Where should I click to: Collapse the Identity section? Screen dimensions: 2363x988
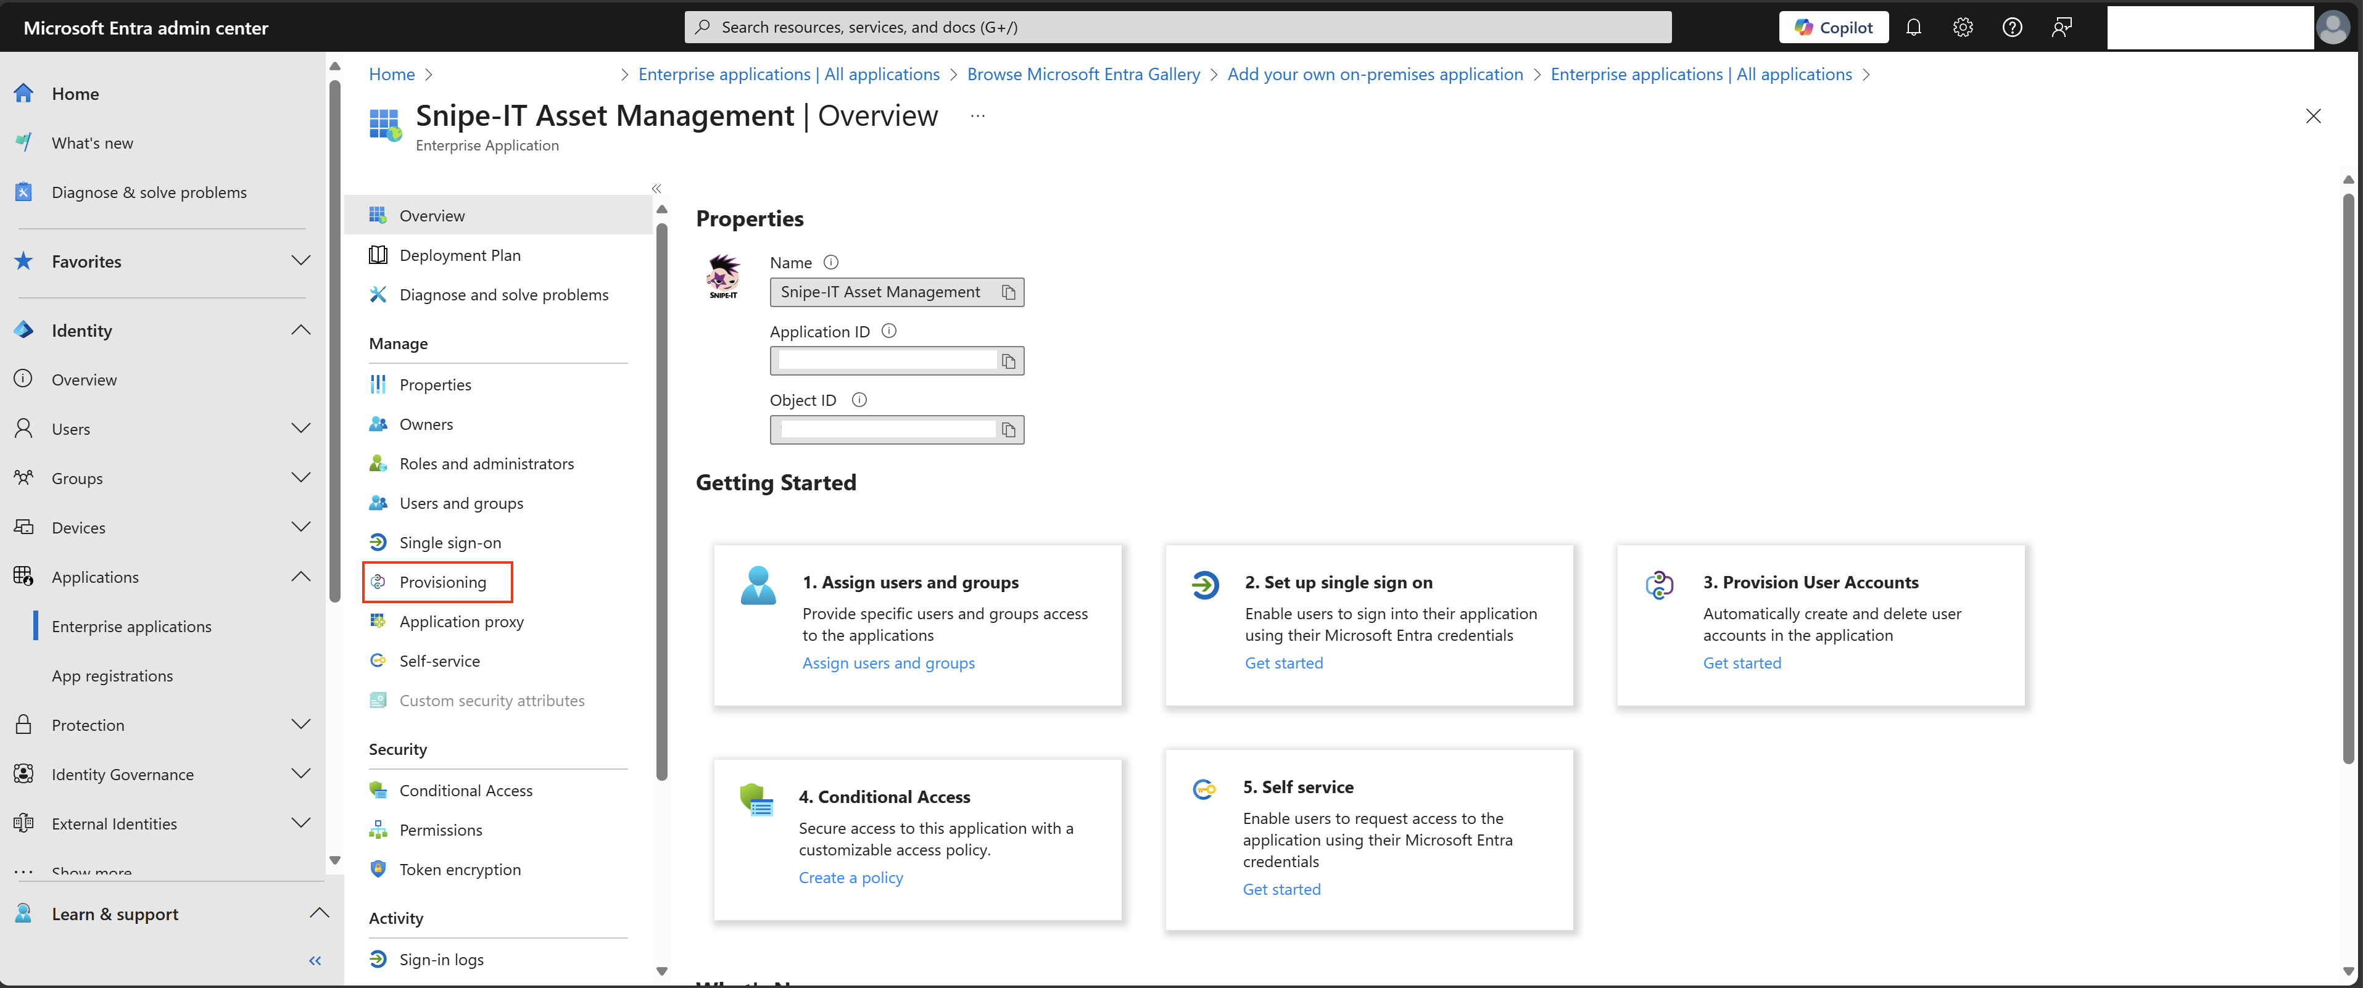pos(300,330)
